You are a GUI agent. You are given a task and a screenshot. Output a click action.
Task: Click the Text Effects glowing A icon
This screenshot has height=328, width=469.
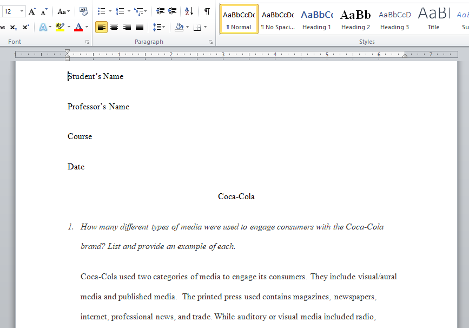pos(43,27)
